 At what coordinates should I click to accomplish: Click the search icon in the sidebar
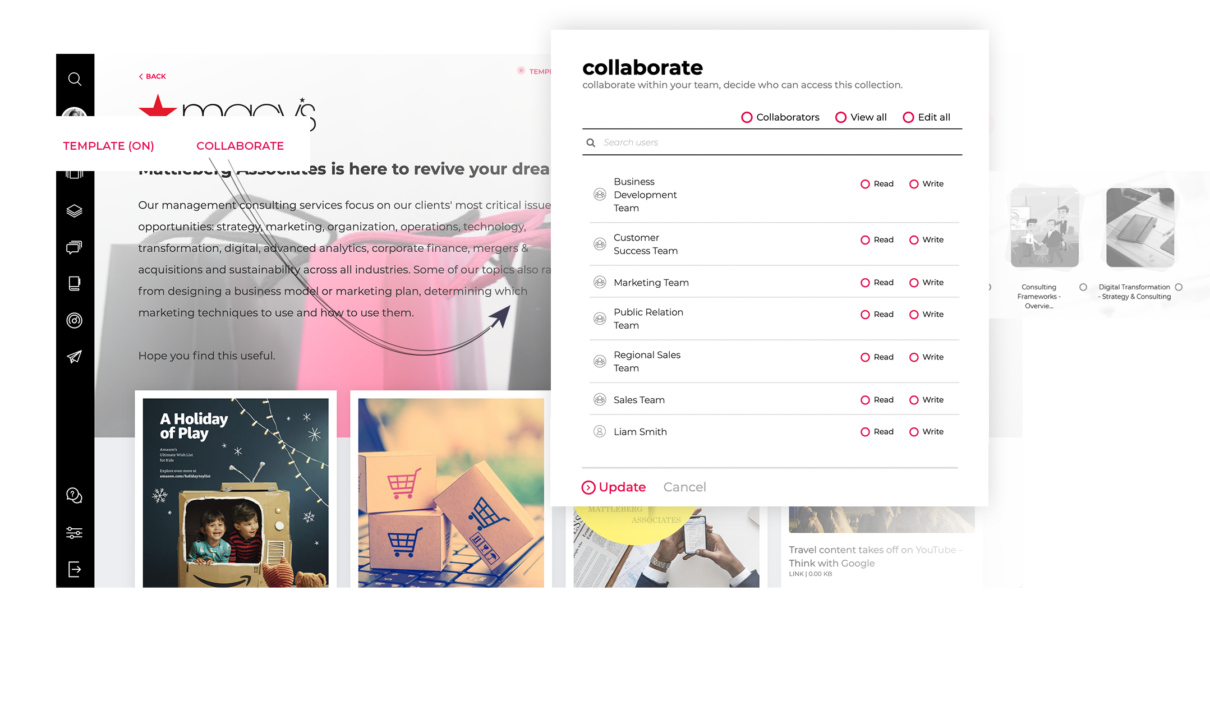[75, 79]
